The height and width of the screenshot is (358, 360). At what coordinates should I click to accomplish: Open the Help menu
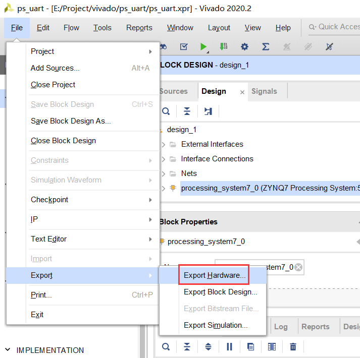283,28
